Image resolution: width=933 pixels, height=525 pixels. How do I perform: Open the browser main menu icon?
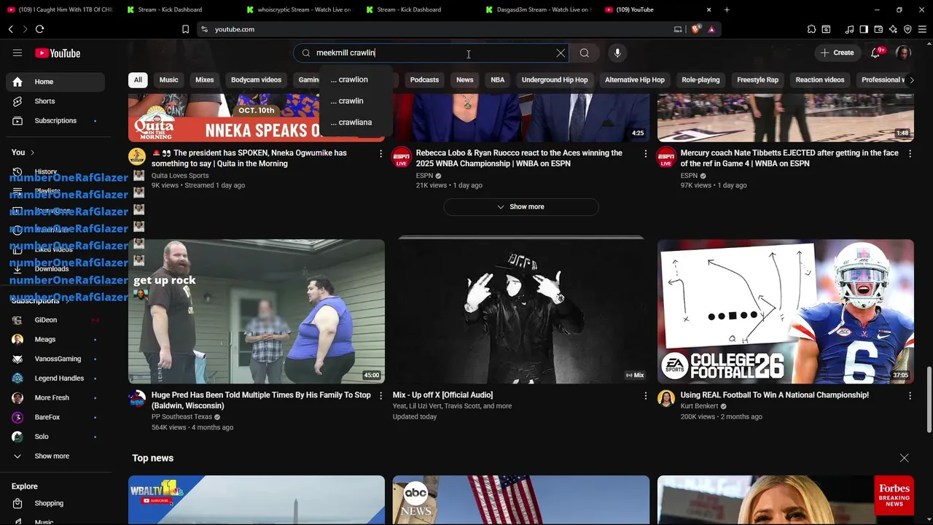pos(922,29)
